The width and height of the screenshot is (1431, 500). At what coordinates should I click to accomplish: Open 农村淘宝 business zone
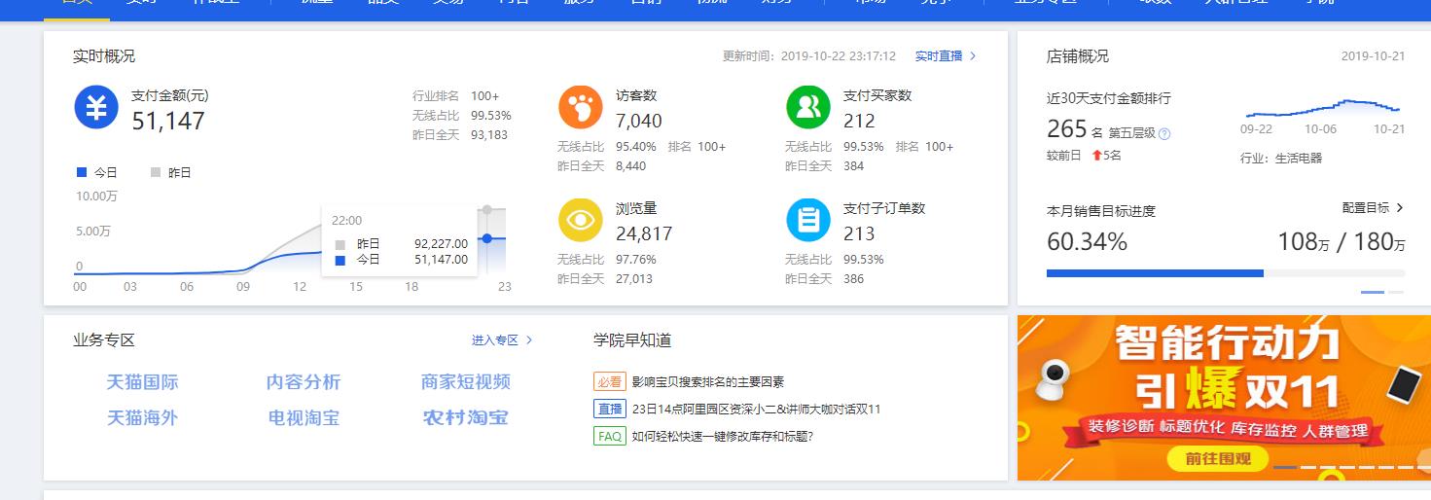pos(465,418)
